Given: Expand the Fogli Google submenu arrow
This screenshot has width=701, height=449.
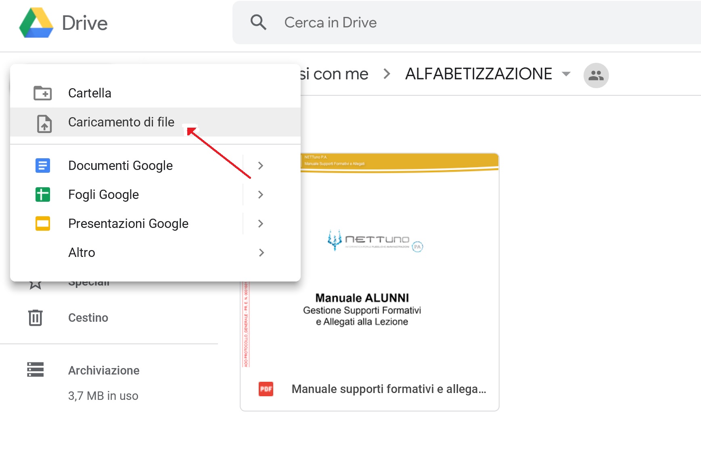Looking at the screenshot, I should point(261,194).
